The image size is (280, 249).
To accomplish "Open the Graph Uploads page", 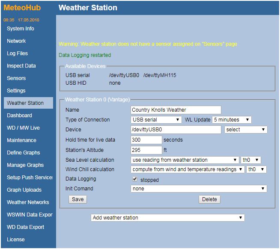I will click(x=24, y=190).
